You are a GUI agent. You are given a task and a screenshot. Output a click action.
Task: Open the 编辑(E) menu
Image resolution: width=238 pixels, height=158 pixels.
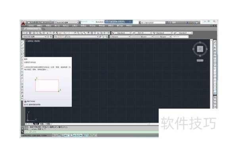click(x=40, y=26)
